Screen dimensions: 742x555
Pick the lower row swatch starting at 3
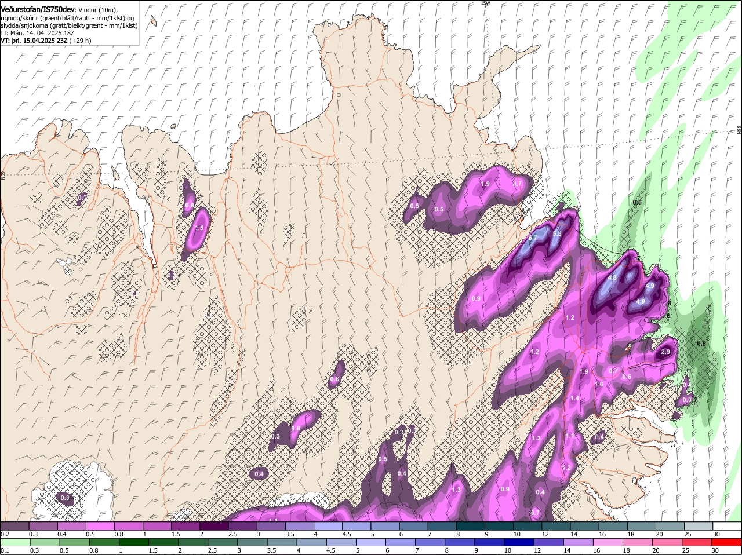click(x=252, y=542)
